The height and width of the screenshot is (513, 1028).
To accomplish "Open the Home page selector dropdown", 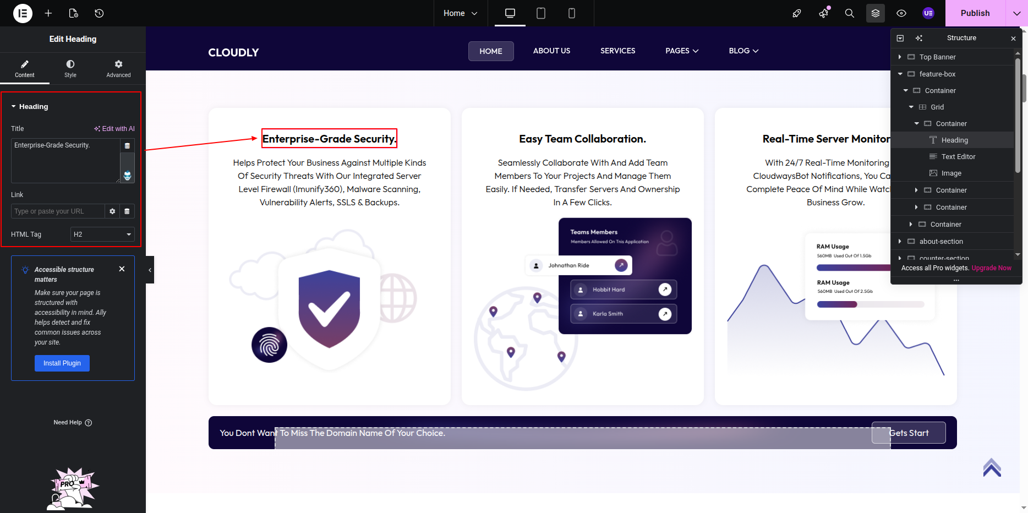I will [461, 13].
